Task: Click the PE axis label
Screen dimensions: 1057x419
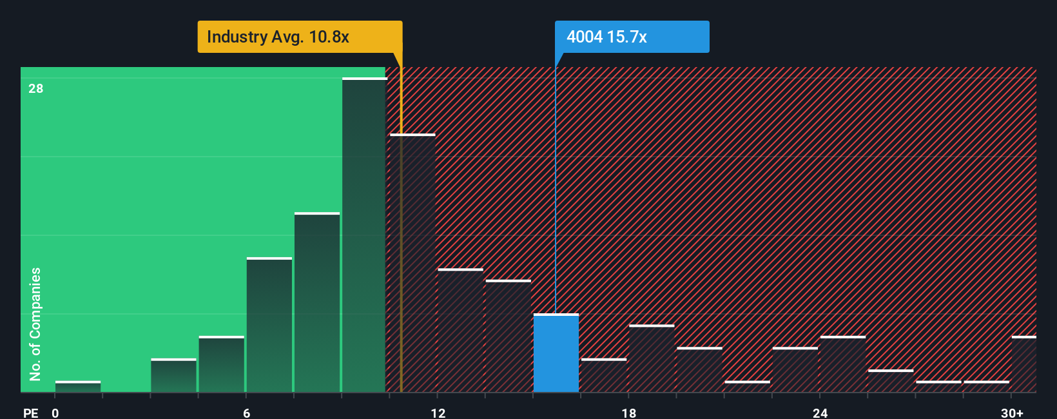Action: click(31, 413)
